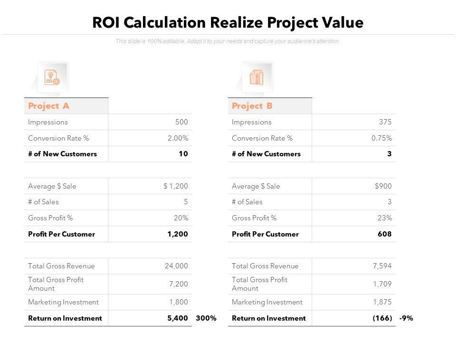Select Project A Gross Profit 20% value
Screen dimensions: 456x342
coord(181,218)
